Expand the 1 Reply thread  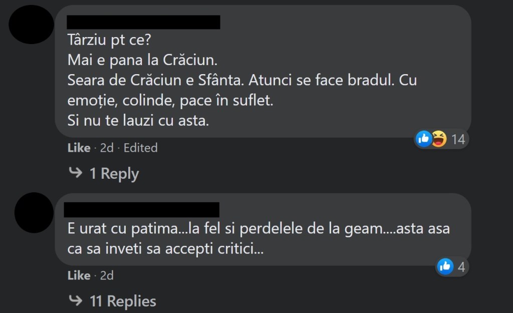[113, 174]
